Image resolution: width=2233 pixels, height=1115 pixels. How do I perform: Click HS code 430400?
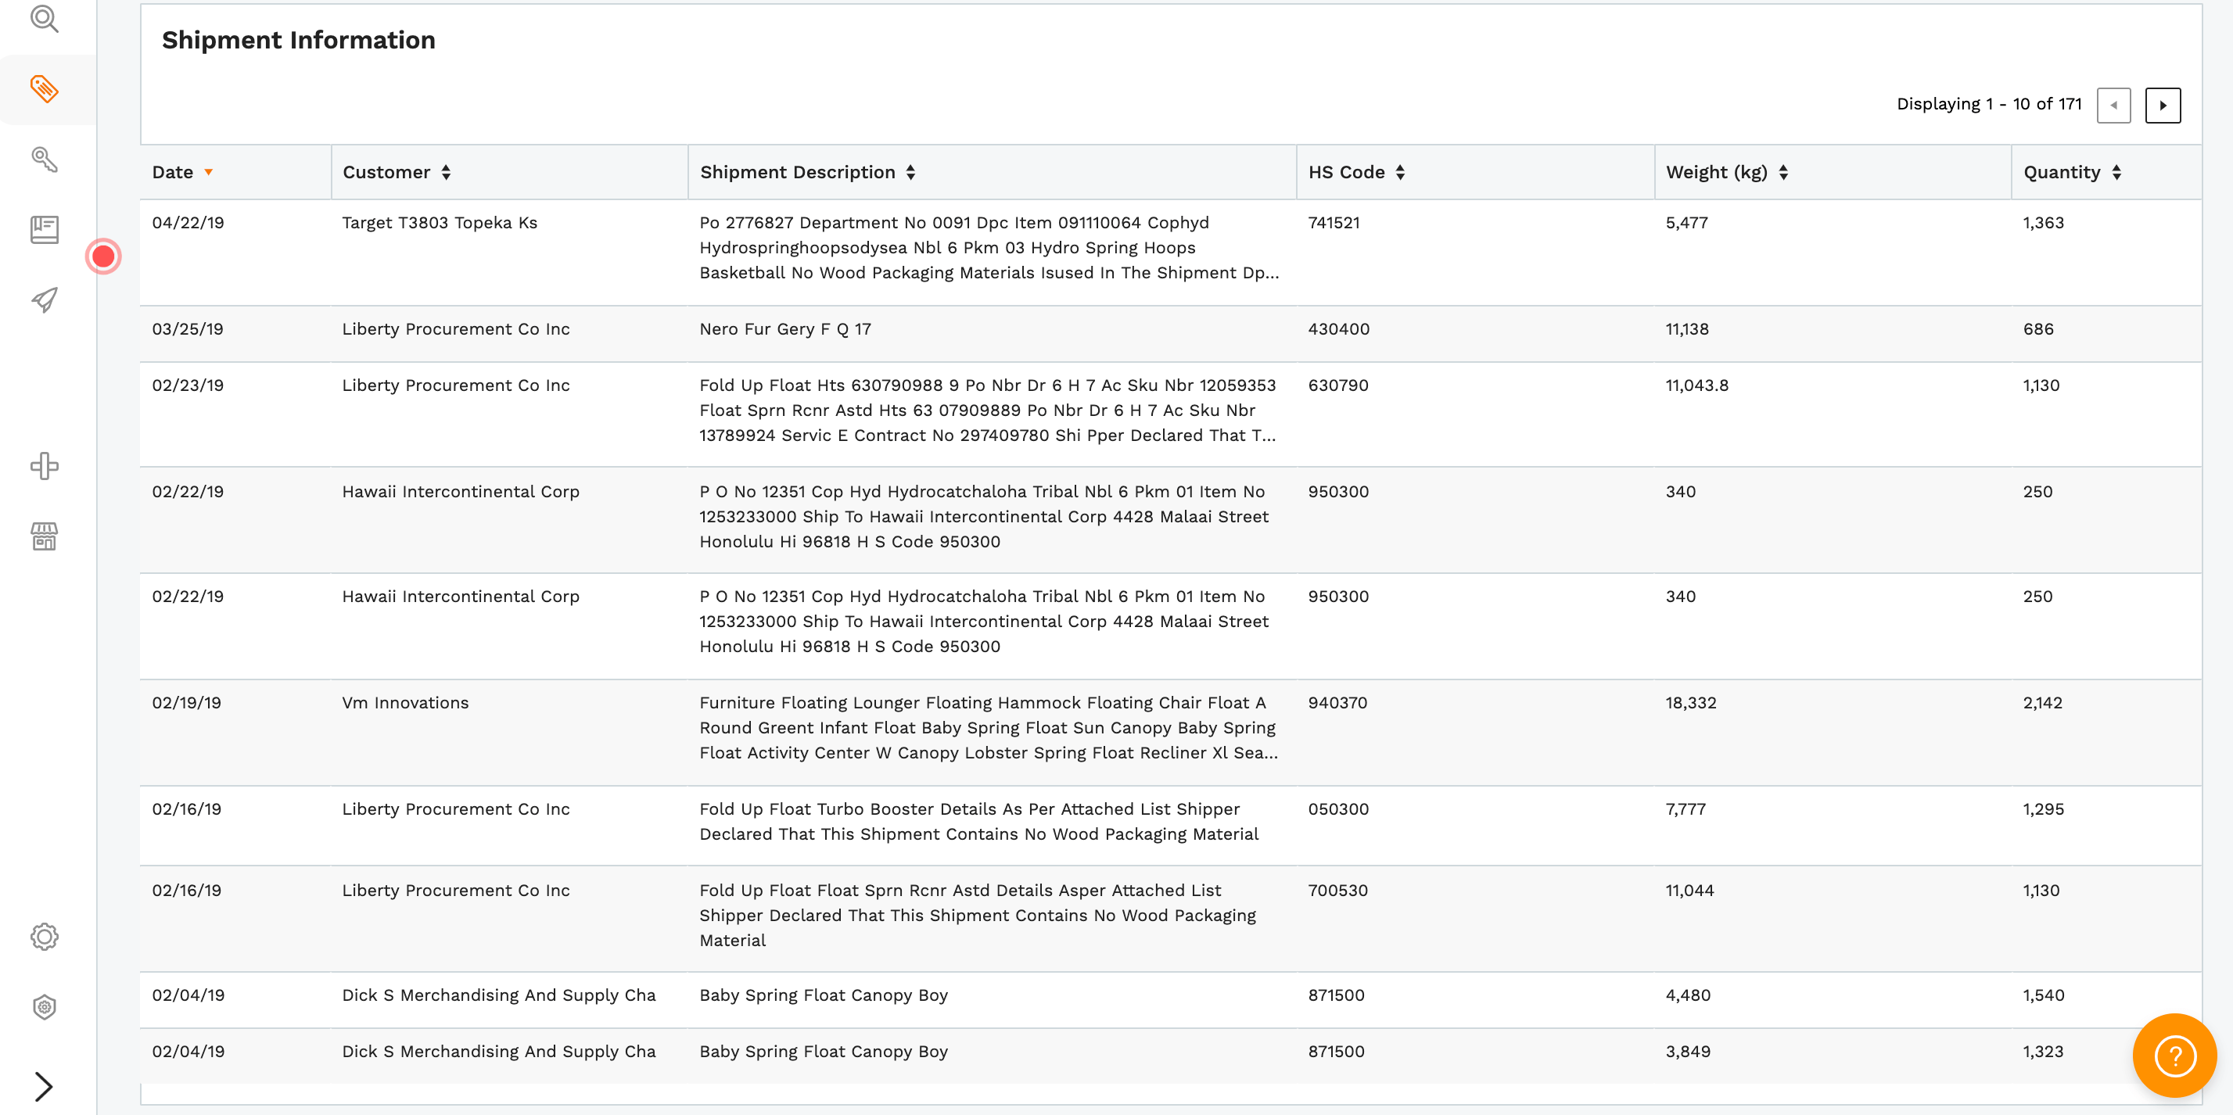pyautogui.click(x=1338, y=329)
